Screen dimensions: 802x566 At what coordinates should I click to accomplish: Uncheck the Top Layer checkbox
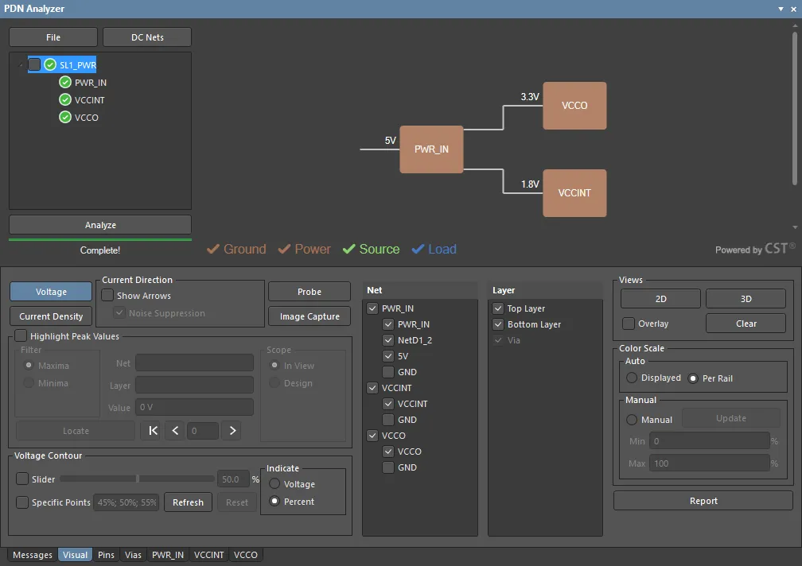click(498, 308)
